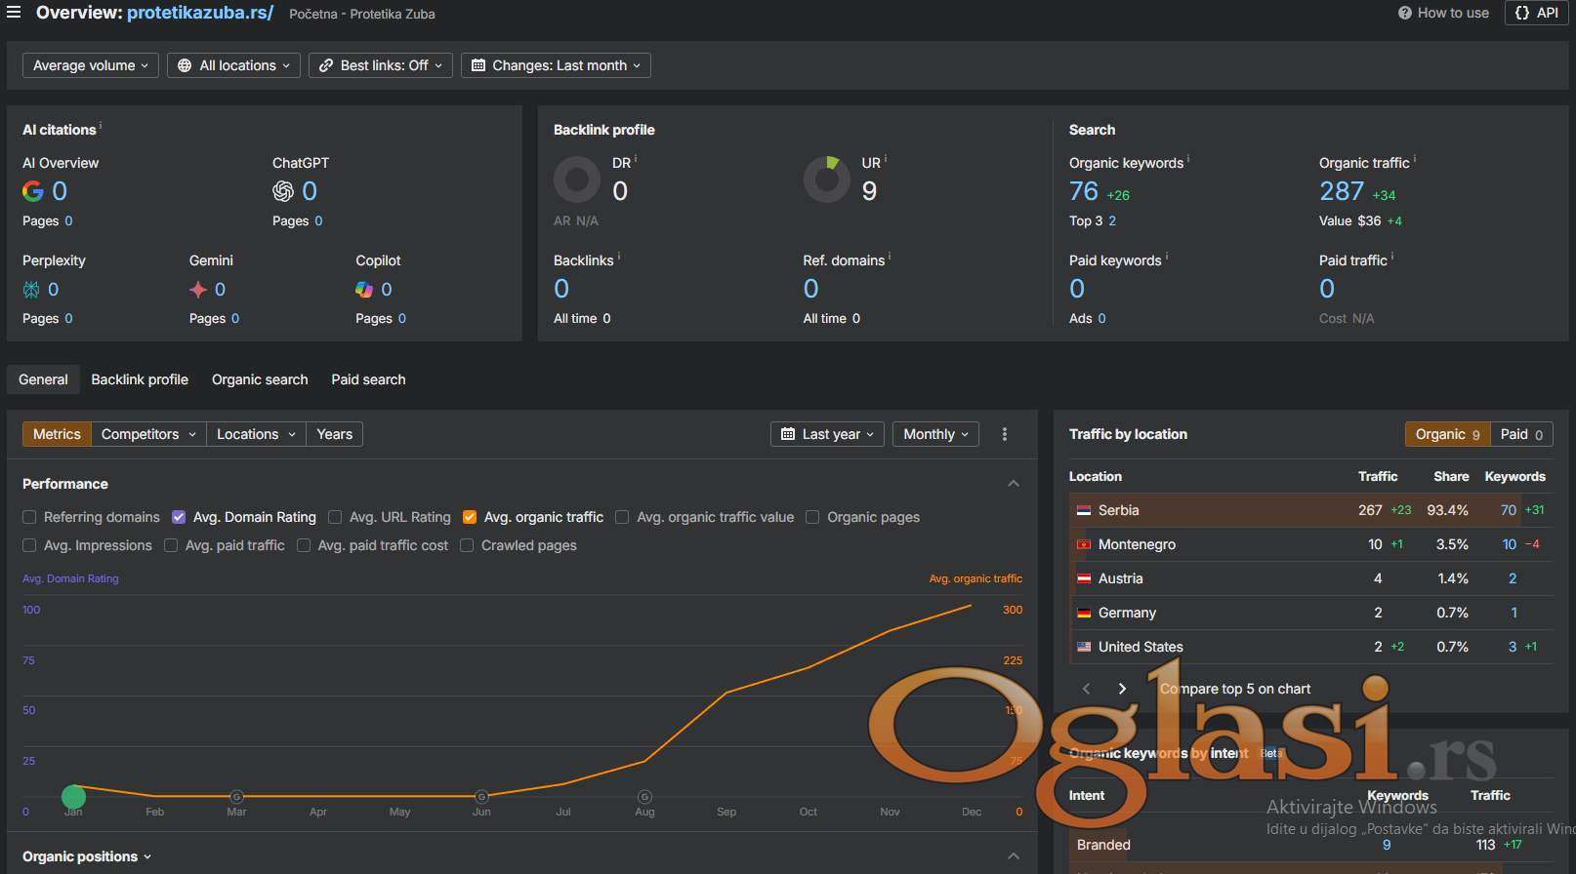Click the Google AI Overview icon
1576x874 pixels.
[33, 191]
